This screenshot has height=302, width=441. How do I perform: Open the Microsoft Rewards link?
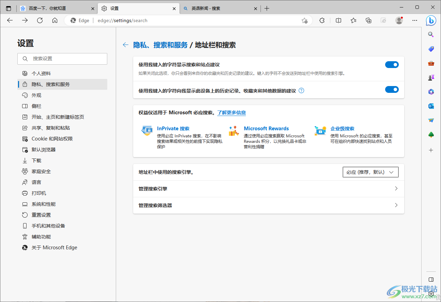266,129
